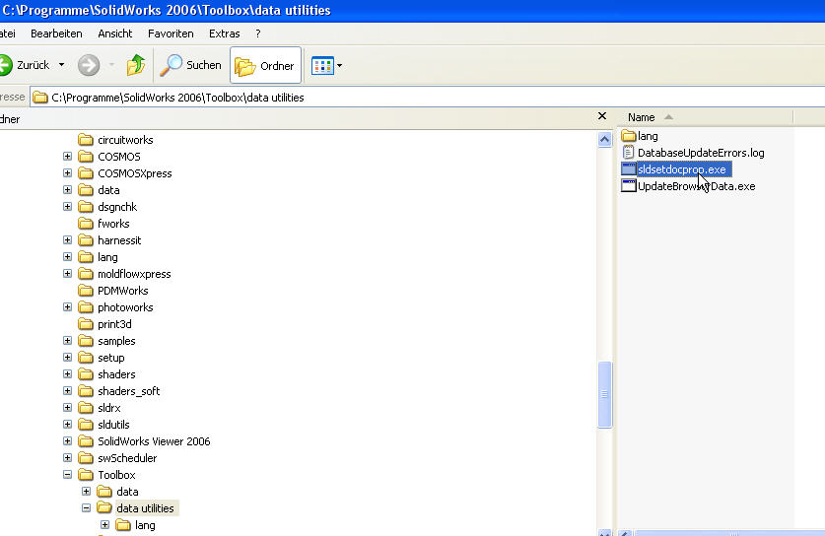This screenshot has width=825, height=536.
Task: Select data folder under Toolbox
Action: click(x=127, y=492)
